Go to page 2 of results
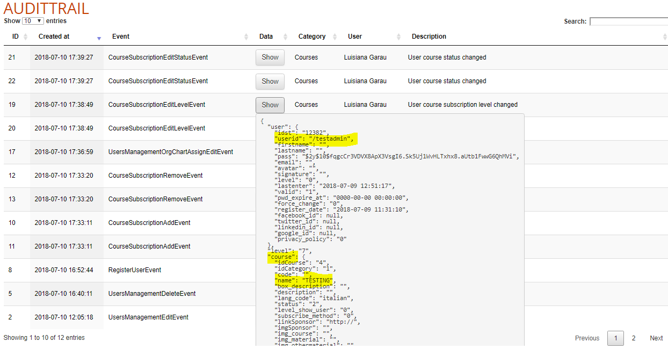Screen dimensions: 668x349 (634, 338)
